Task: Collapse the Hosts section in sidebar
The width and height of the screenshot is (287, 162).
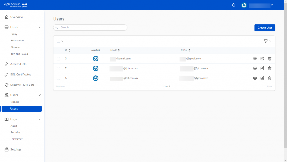Action: pyautogui.click(x=40, y=27)
